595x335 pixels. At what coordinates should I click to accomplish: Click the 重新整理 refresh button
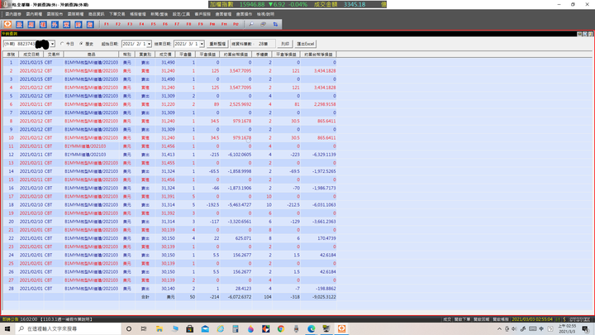[218, 44]
